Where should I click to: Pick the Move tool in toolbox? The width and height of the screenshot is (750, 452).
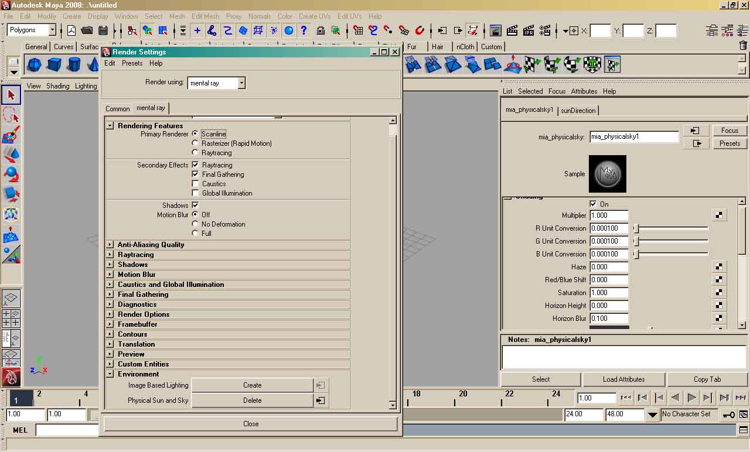11,155
